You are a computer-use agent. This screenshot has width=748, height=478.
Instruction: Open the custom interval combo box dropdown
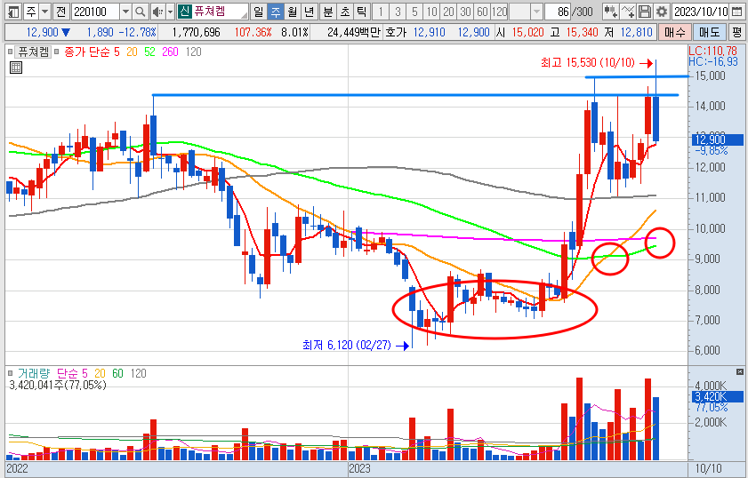click(536, 12)
